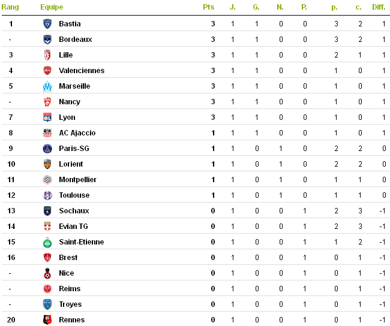
Task: Click the Rang column header
Action: point(10,7)
